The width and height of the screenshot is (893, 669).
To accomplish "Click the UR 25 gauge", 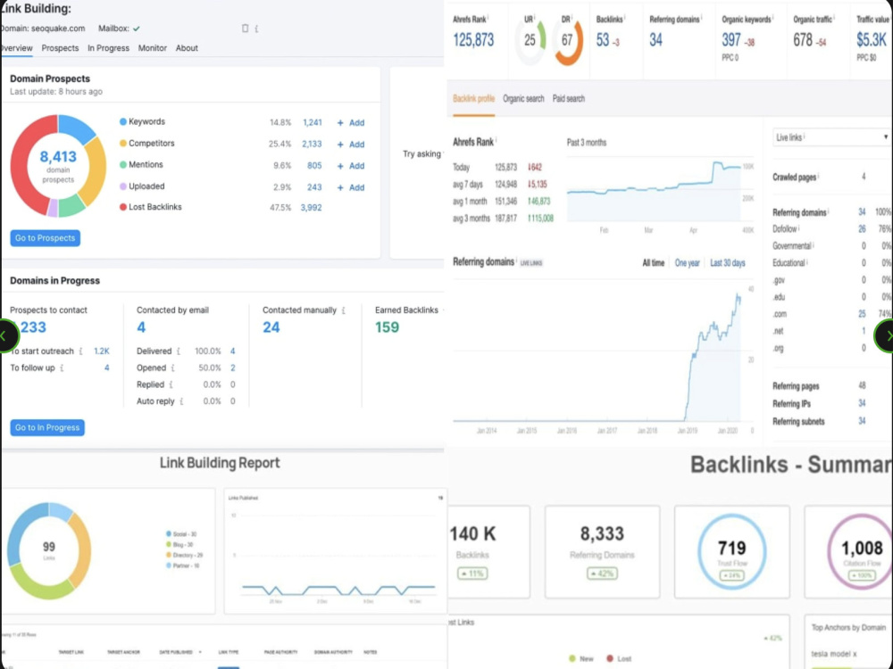I will (530, 40).
